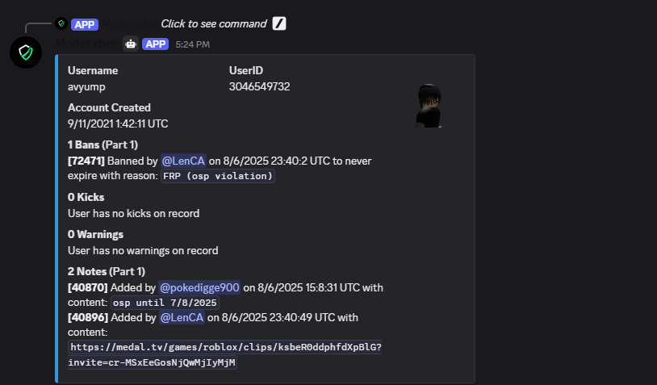Click the slash command icon
The image size is (657, 385).
click(279, 23)
